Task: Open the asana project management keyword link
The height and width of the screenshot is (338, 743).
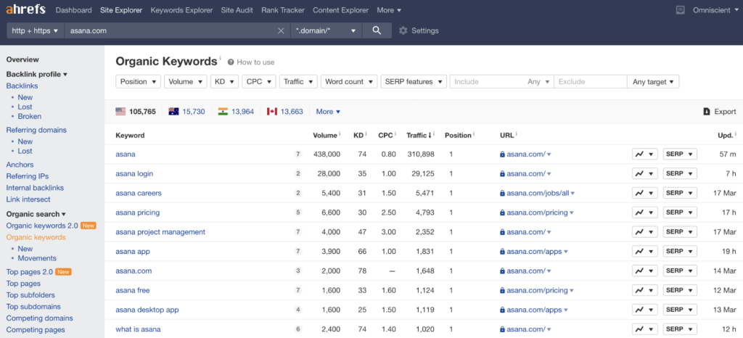Action: [160, 232]
